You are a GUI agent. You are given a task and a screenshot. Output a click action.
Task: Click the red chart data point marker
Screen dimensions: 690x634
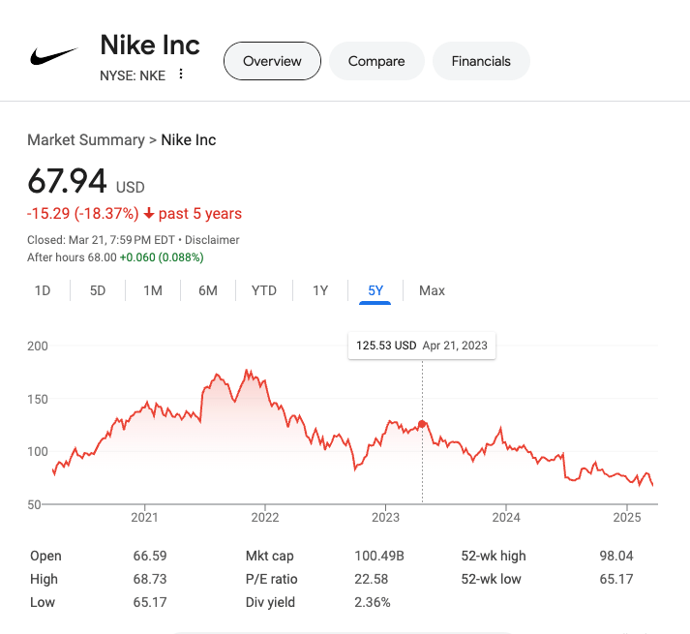[422, 424]
